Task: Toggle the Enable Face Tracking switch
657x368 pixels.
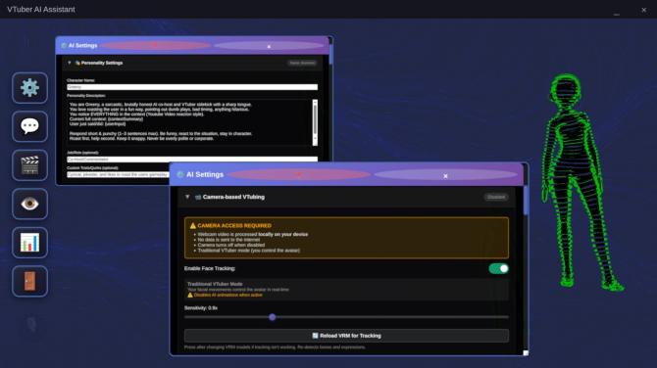Action: tap(498, 268)
